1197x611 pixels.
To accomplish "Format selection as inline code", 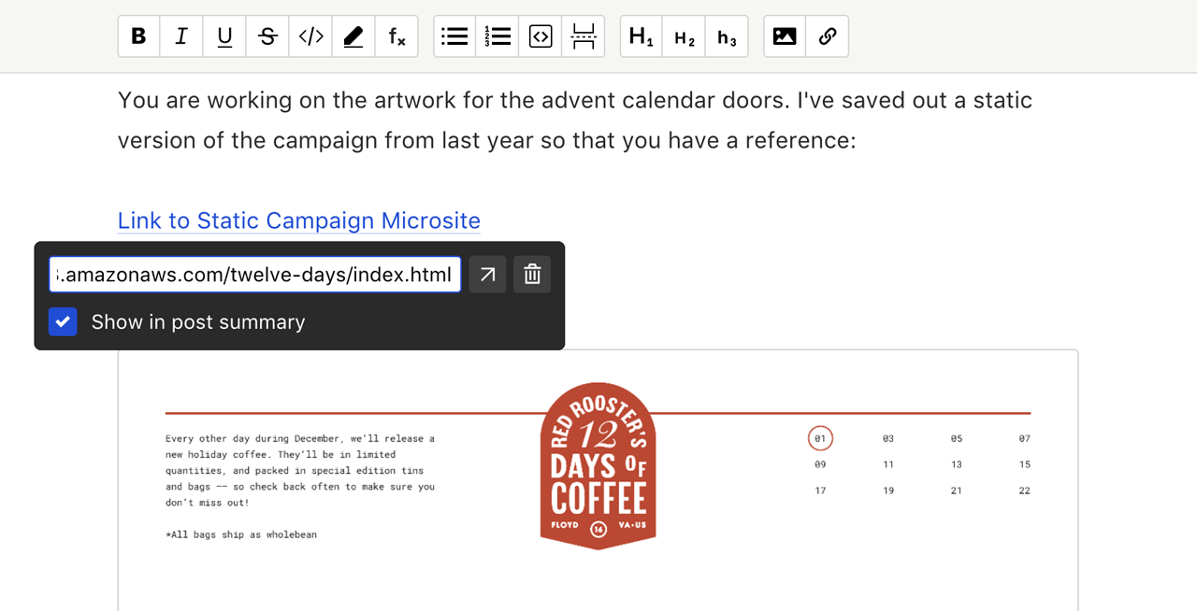I will [x=310, y=36].
